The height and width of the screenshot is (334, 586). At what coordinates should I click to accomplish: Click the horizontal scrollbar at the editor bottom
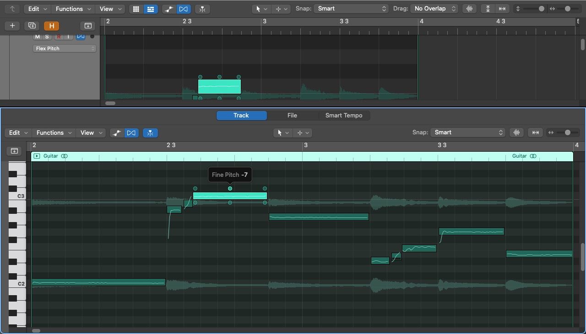37,330
